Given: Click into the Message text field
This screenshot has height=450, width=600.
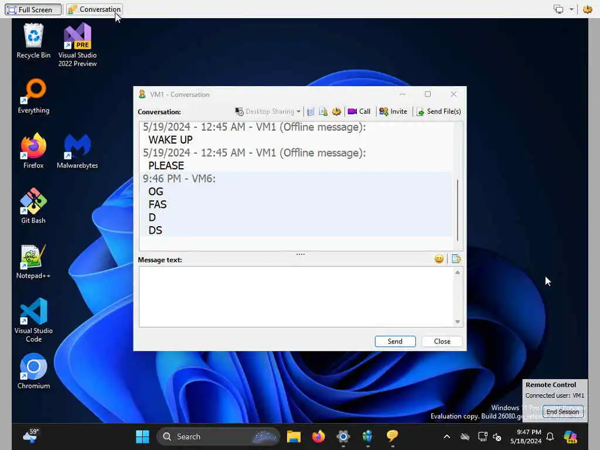Looking at the screenshot, I should (296, 296).
